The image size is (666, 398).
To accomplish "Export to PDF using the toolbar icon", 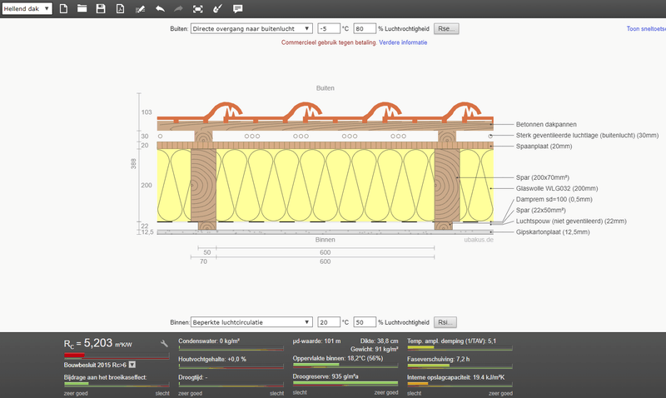I will click(120, 8).
